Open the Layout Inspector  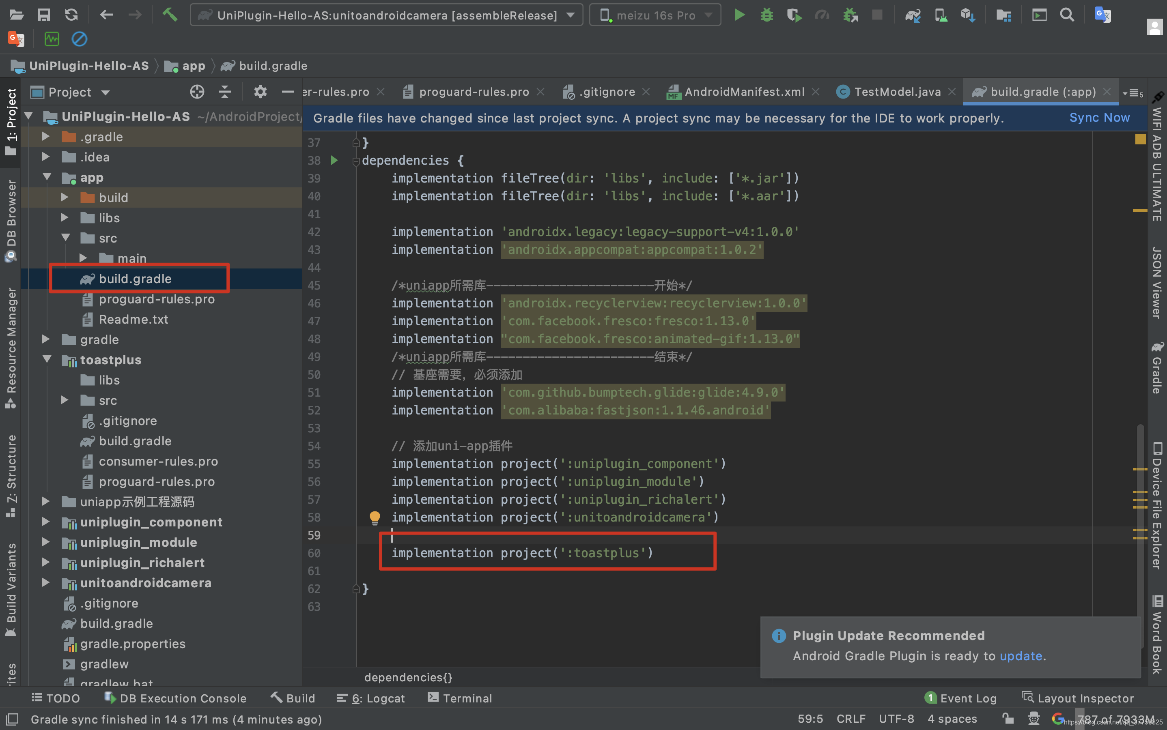tap(1078, 698)
